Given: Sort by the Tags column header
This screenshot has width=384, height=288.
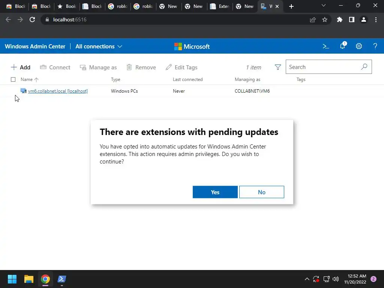Looking at the screenshot, I should click(301, 79).
